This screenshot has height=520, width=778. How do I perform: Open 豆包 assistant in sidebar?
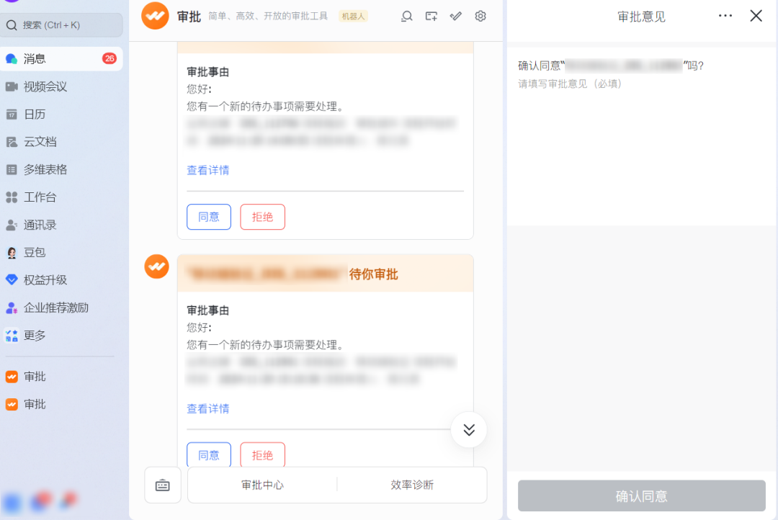[x=34, y=253]
